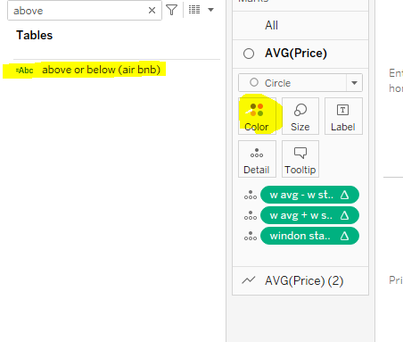Click the view as list grid icon

click(x=194, y=10)
